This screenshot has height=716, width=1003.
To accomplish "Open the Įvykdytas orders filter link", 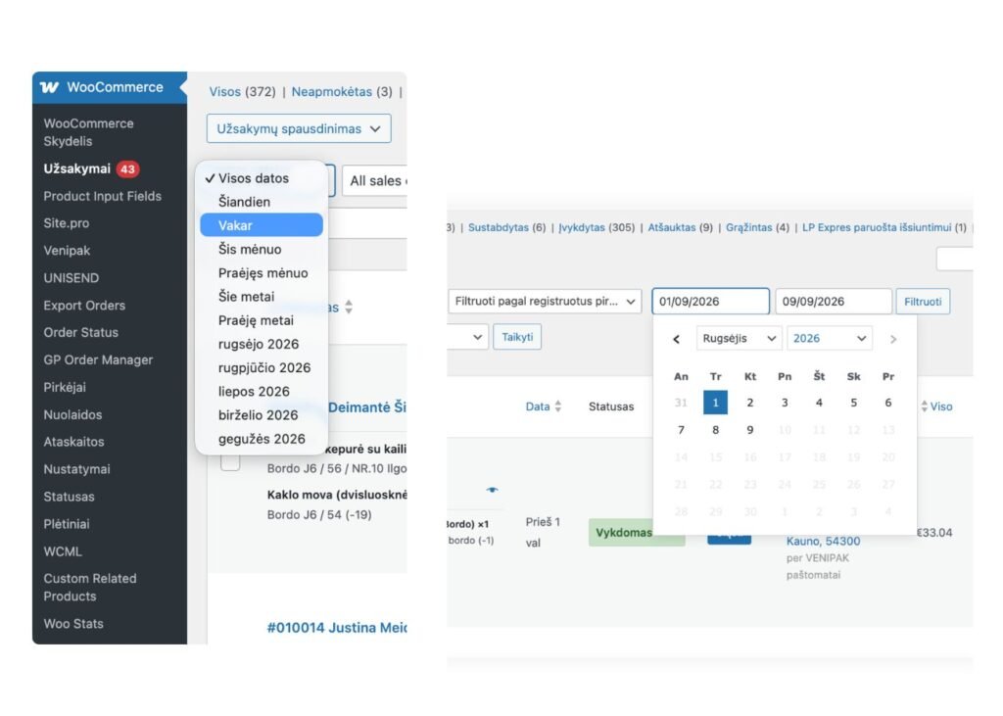I will [582, 228].
